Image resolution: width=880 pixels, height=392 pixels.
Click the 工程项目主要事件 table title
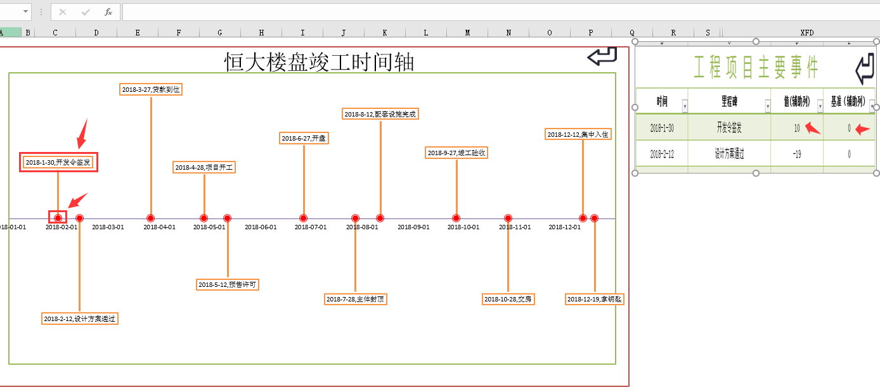pos(756,67)
